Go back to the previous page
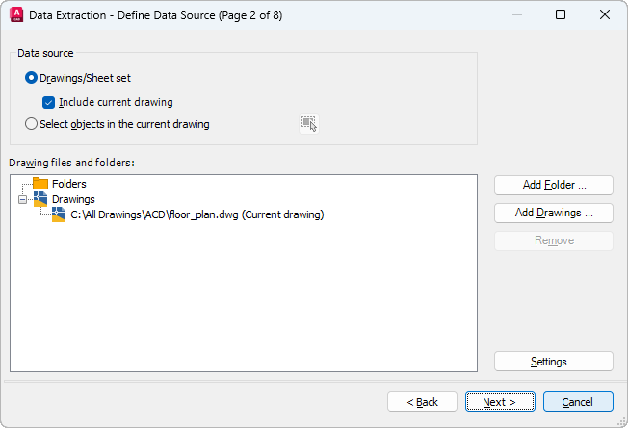Image resolution: width=628 pixels, height=428 pixels. click(x=422, y=402)
